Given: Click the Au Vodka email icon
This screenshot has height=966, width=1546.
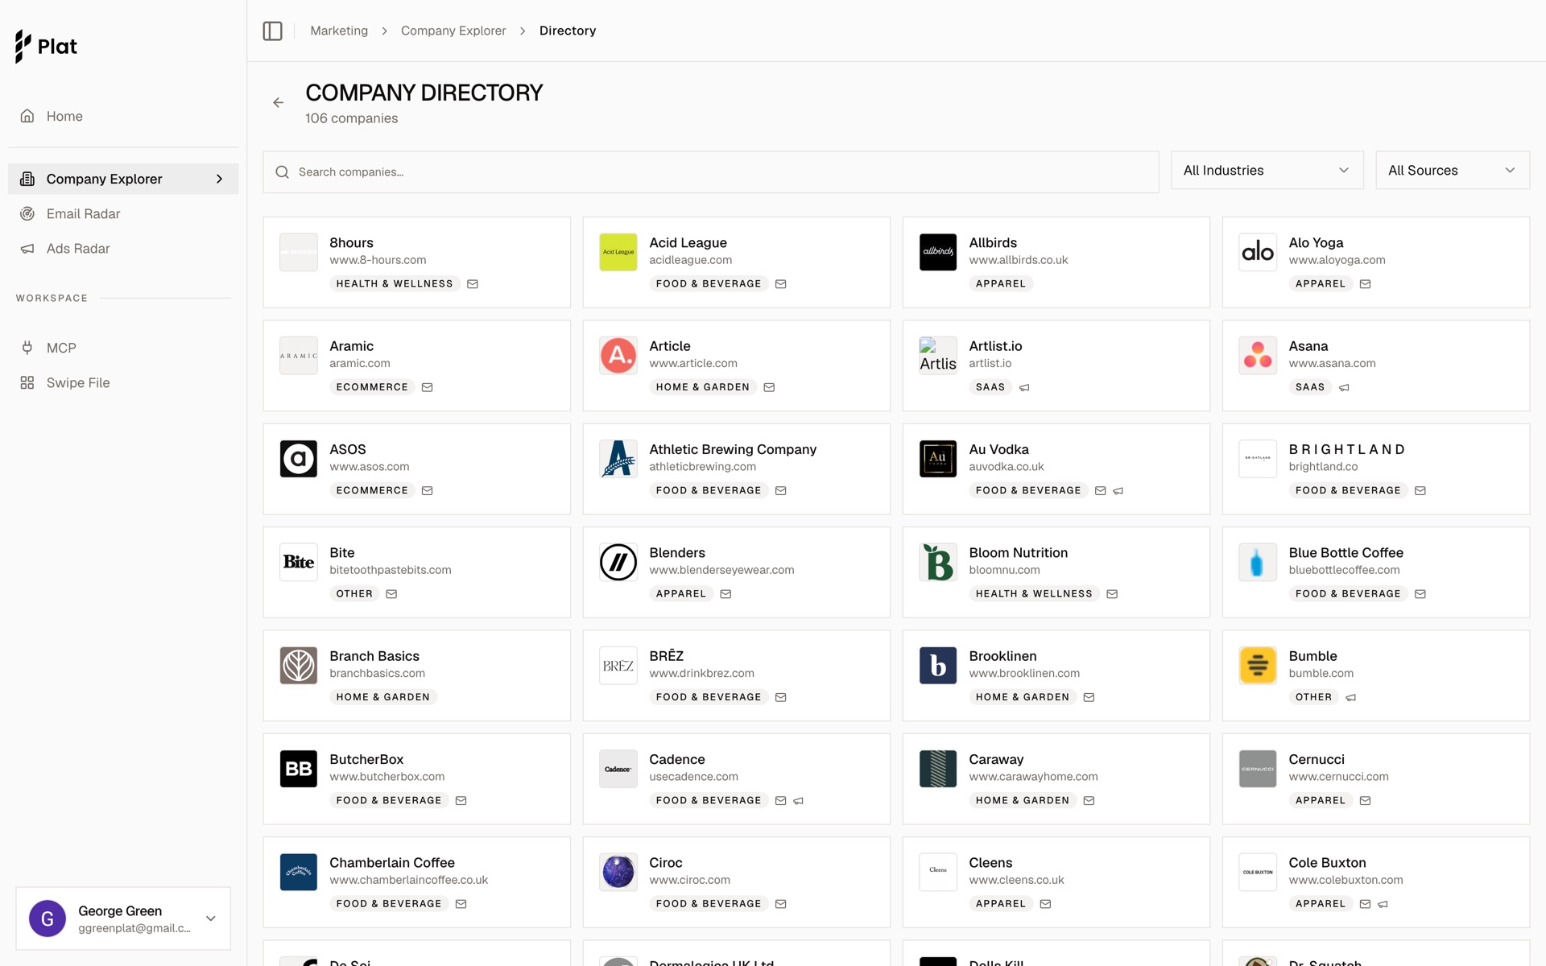Looking at the screenshot, I should coord(1100,490).
